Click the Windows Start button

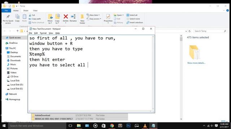click(4, 126)
